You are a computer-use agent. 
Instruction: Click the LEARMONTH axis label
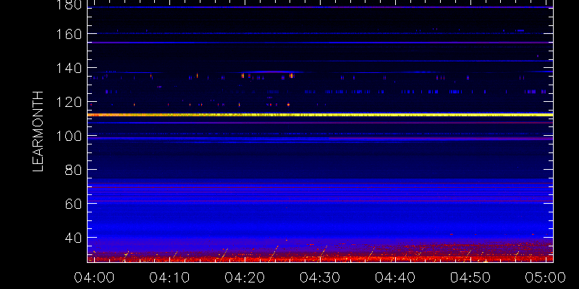click(38, 131)
